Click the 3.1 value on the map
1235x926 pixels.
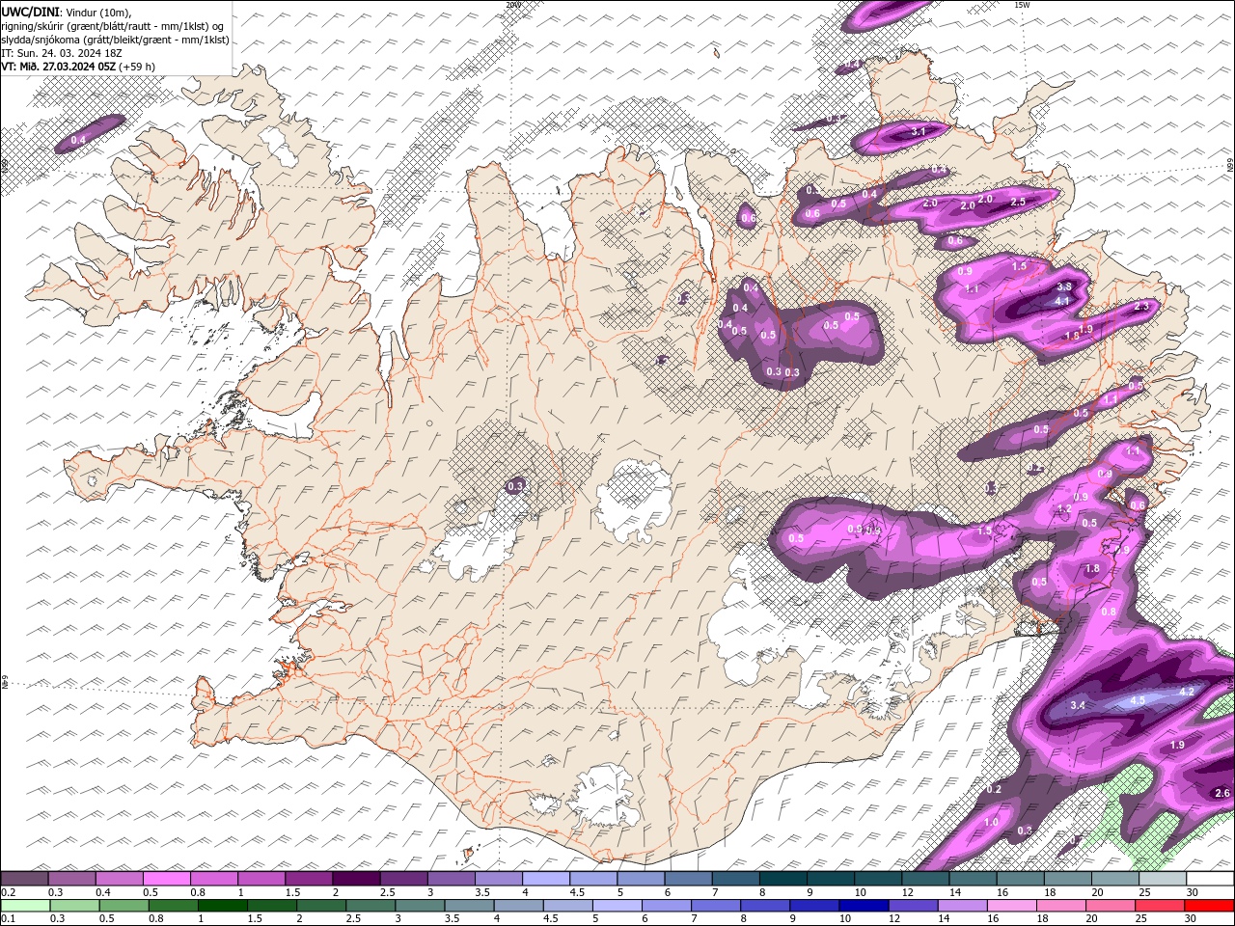(x=919, y=131)
